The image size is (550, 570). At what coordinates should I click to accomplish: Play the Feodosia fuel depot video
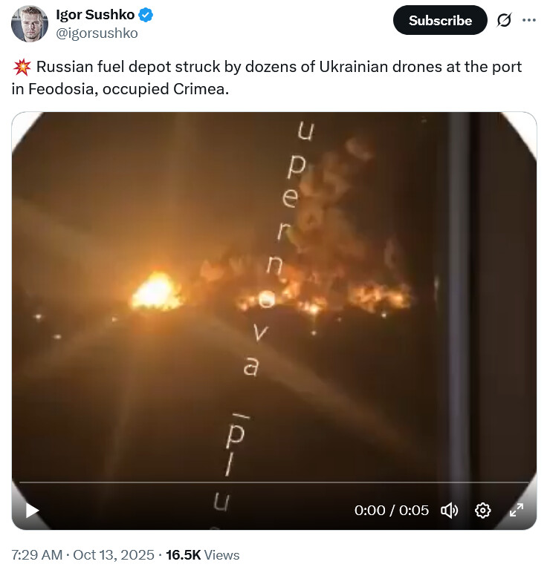point(33,511)
